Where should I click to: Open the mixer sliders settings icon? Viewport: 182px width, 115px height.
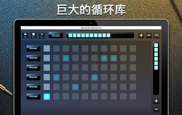[x=157, y=35]
